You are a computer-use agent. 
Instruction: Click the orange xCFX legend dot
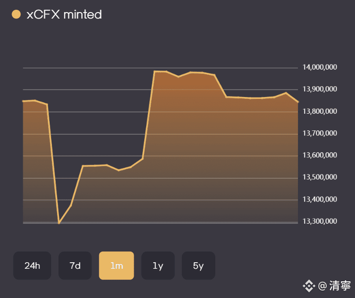16,15
